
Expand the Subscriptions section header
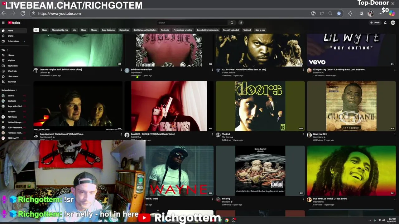[x=9, y=90]
